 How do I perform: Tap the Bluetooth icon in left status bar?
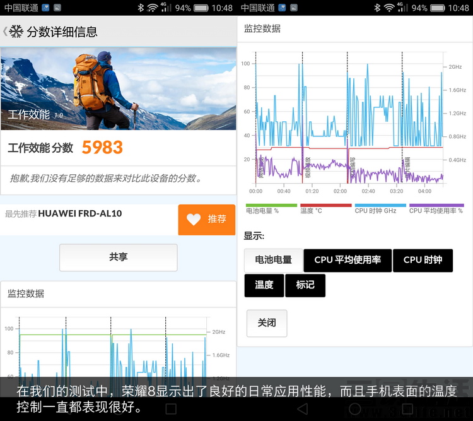click(141, 8)
